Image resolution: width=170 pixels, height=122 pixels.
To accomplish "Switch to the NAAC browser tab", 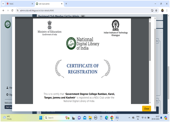I will tap(19, 4).
